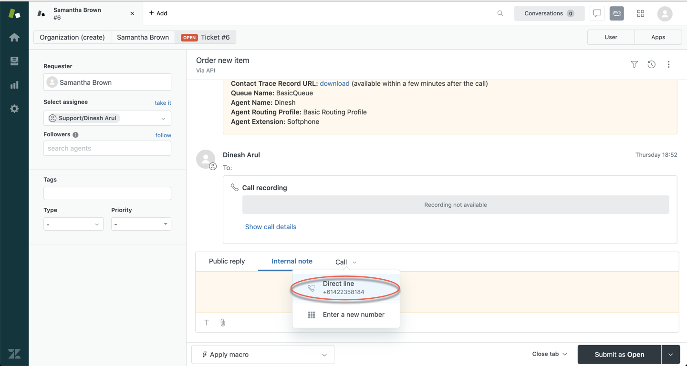Click the search magnifier icon

[x=500, y=13]
